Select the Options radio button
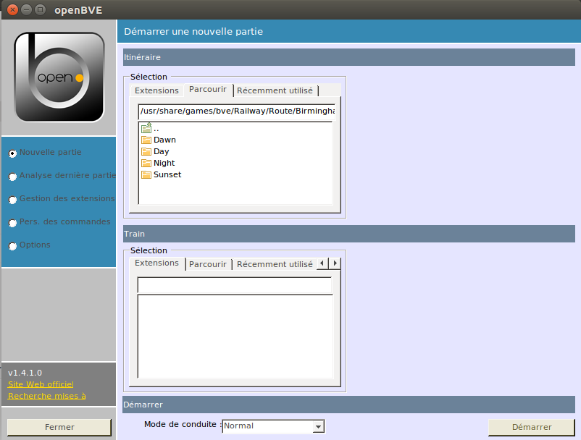Image resolution: width=581 pixels, height=440 pixels. [x=12, y=245]
